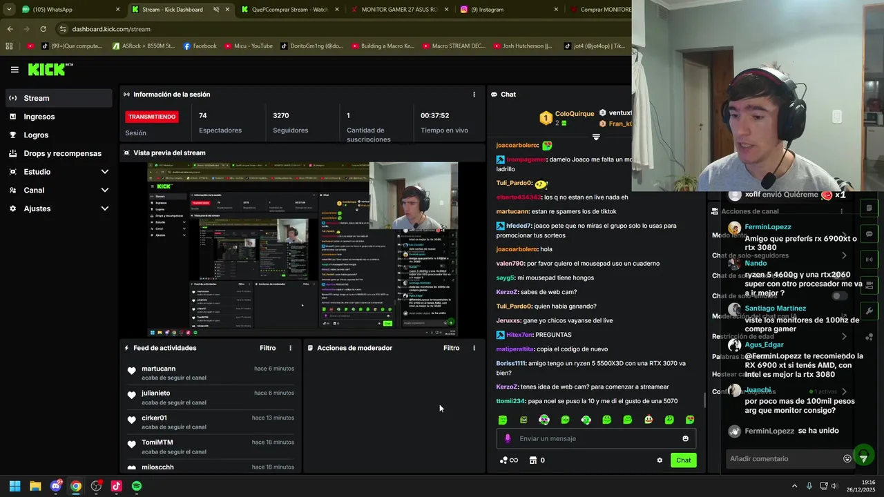Click the chat panel scrollbar thumb
884x497 pixels.
[704, 400]
